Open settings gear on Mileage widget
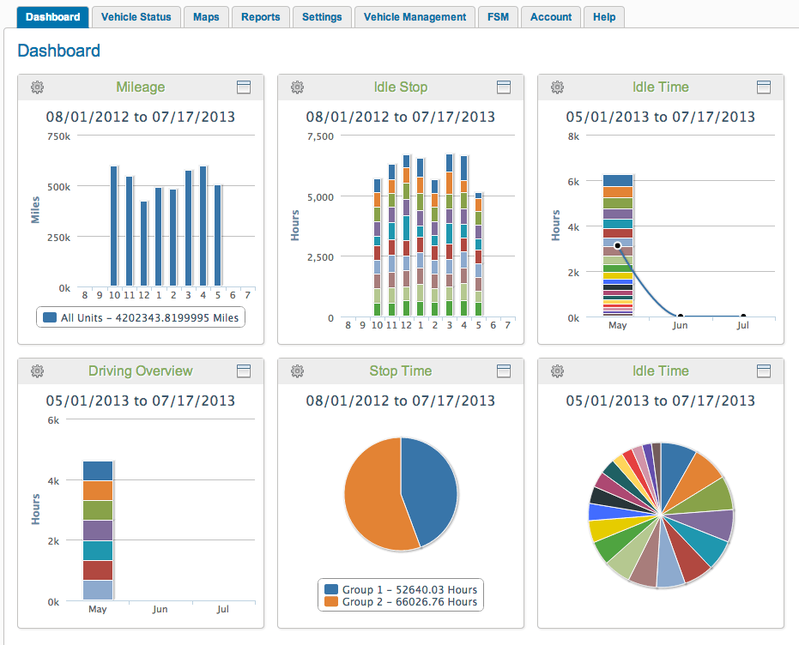Image resolution: width=799 pixels, height=645 pixels. pyautogui.click(x=37, y=87)
